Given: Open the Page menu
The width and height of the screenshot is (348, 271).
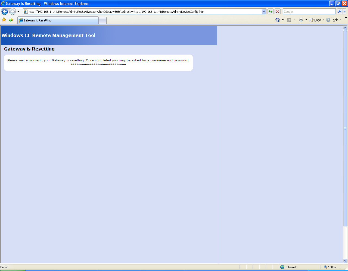Looking at the screenshot, I should 316,20.
